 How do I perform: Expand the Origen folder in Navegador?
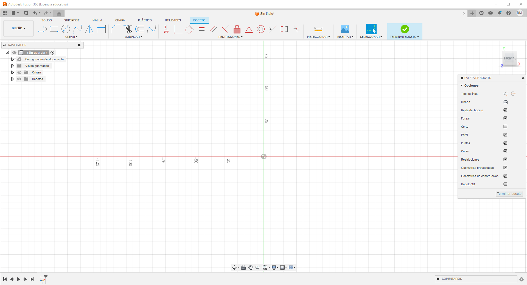pyautogui.click(x=12, y=72)
